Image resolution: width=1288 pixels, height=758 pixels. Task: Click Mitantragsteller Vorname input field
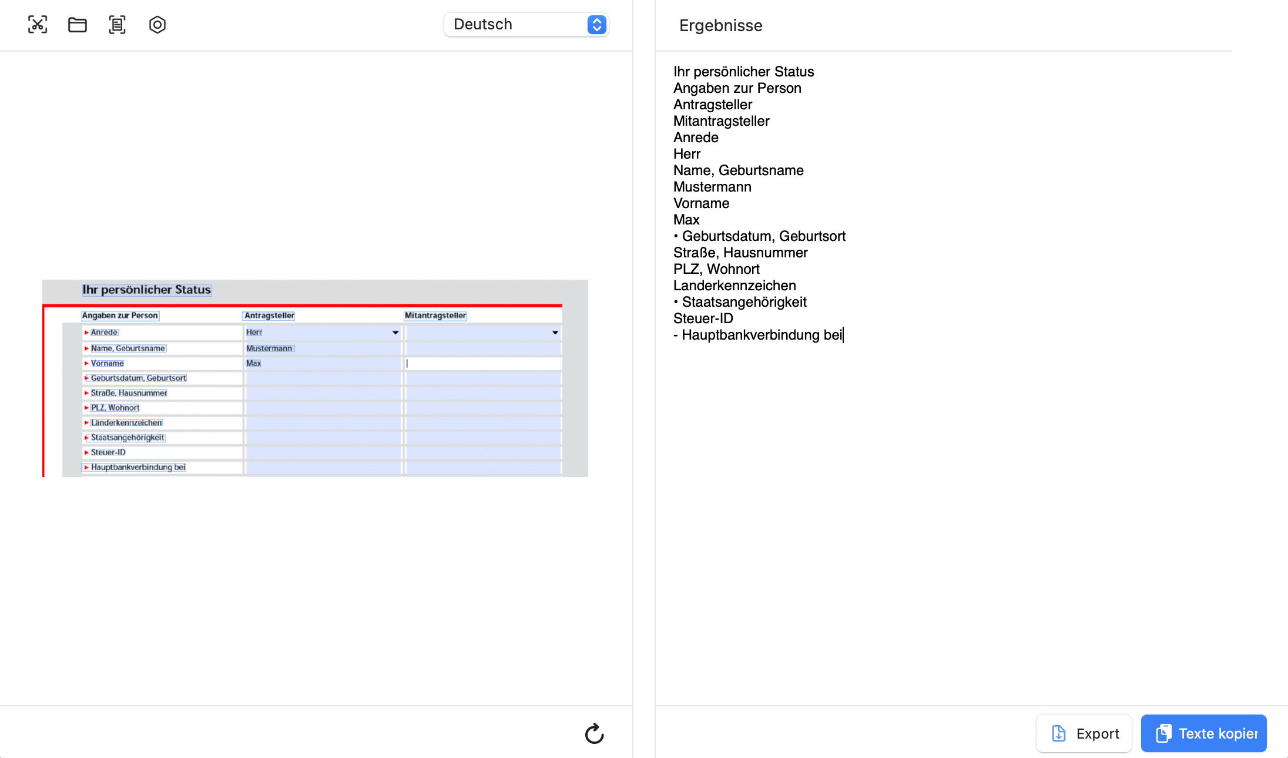coord(483,363)
